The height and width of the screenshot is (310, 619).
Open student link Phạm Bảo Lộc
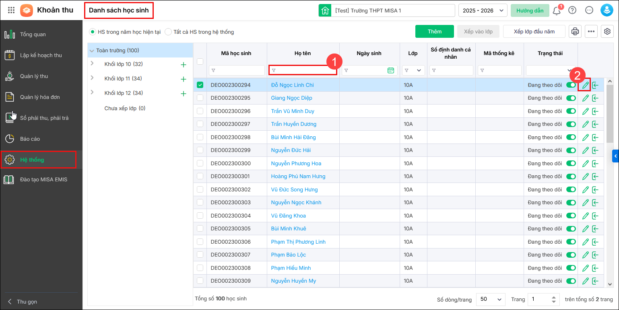[288, 255]
